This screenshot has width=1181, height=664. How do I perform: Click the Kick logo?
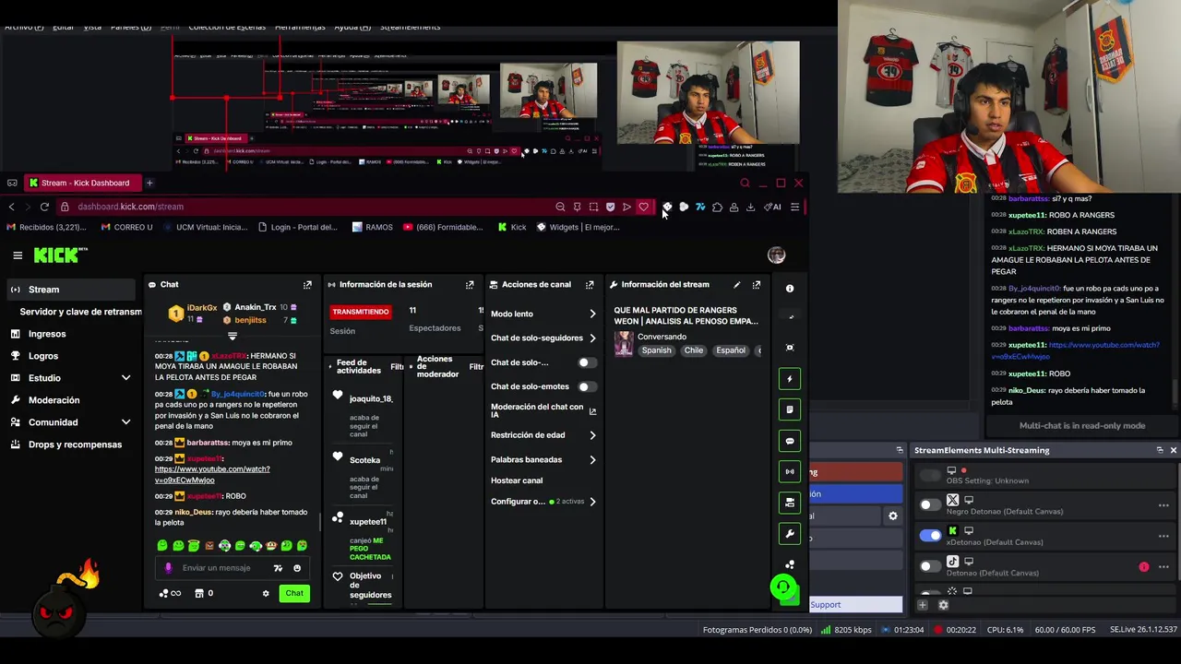(61, 255)
